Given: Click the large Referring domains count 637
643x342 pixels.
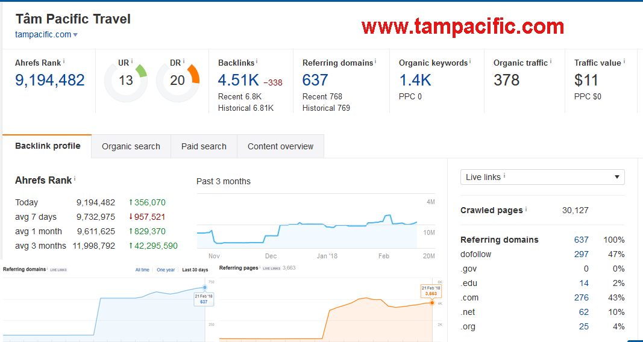Looking at the screenshot, I should coord(315,80).
